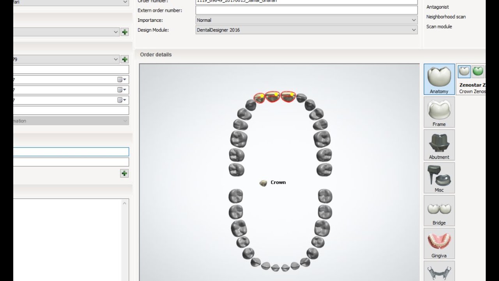Image resolution: width=499 pixels, height=281 pixels.
Task: Open the Importance dropdown showing Normal
Action: coord(306,20)
